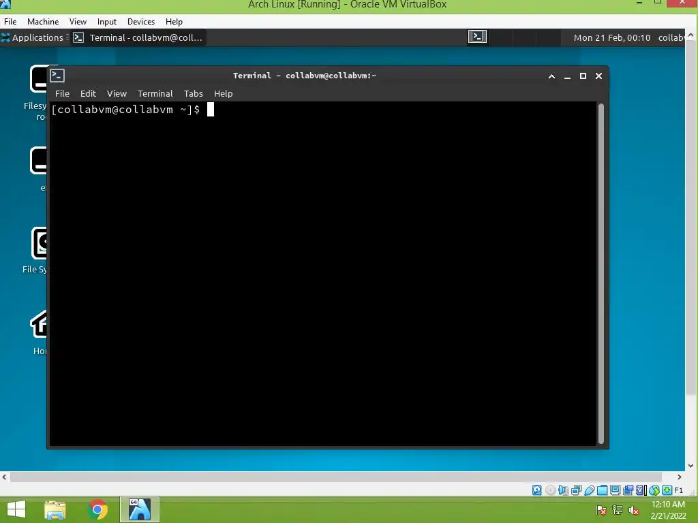Click the VirtualBox mouse integration indicator
The width and height of the screenshot is (698, 523).
click(654, 490)
